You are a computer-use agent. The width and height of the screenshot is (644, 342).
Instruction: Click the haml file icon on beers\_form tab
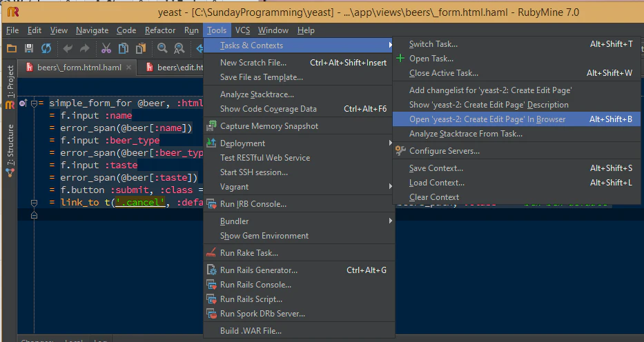(30, 68)
